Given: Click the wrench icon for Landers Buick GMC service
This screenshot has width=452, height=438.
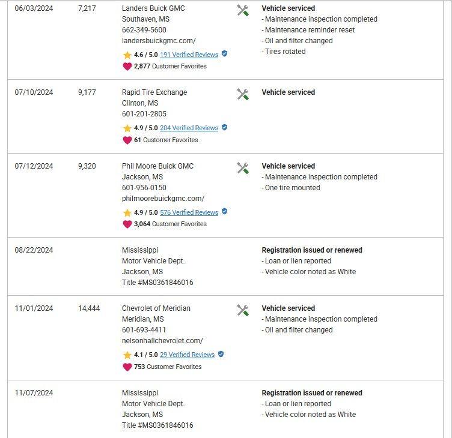Looking at the screenshot, I should 243,10.
